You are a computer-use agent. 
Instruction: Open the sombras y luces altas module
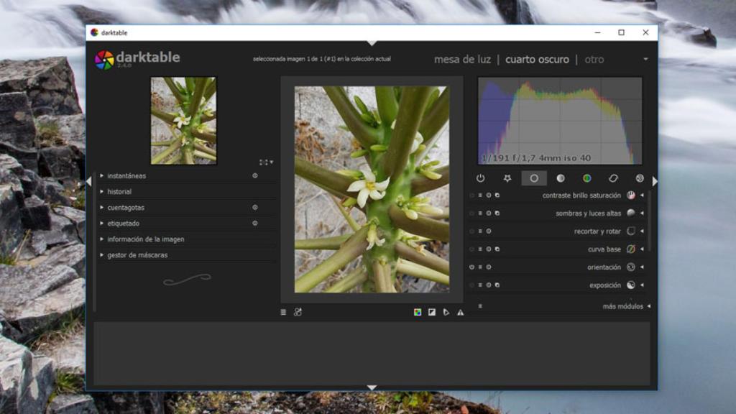(x=589, y=213)
